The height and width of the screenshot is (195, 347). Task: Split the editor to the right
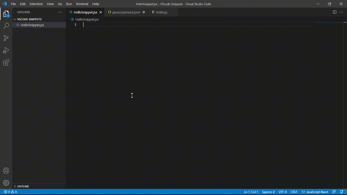pos(335,12)
